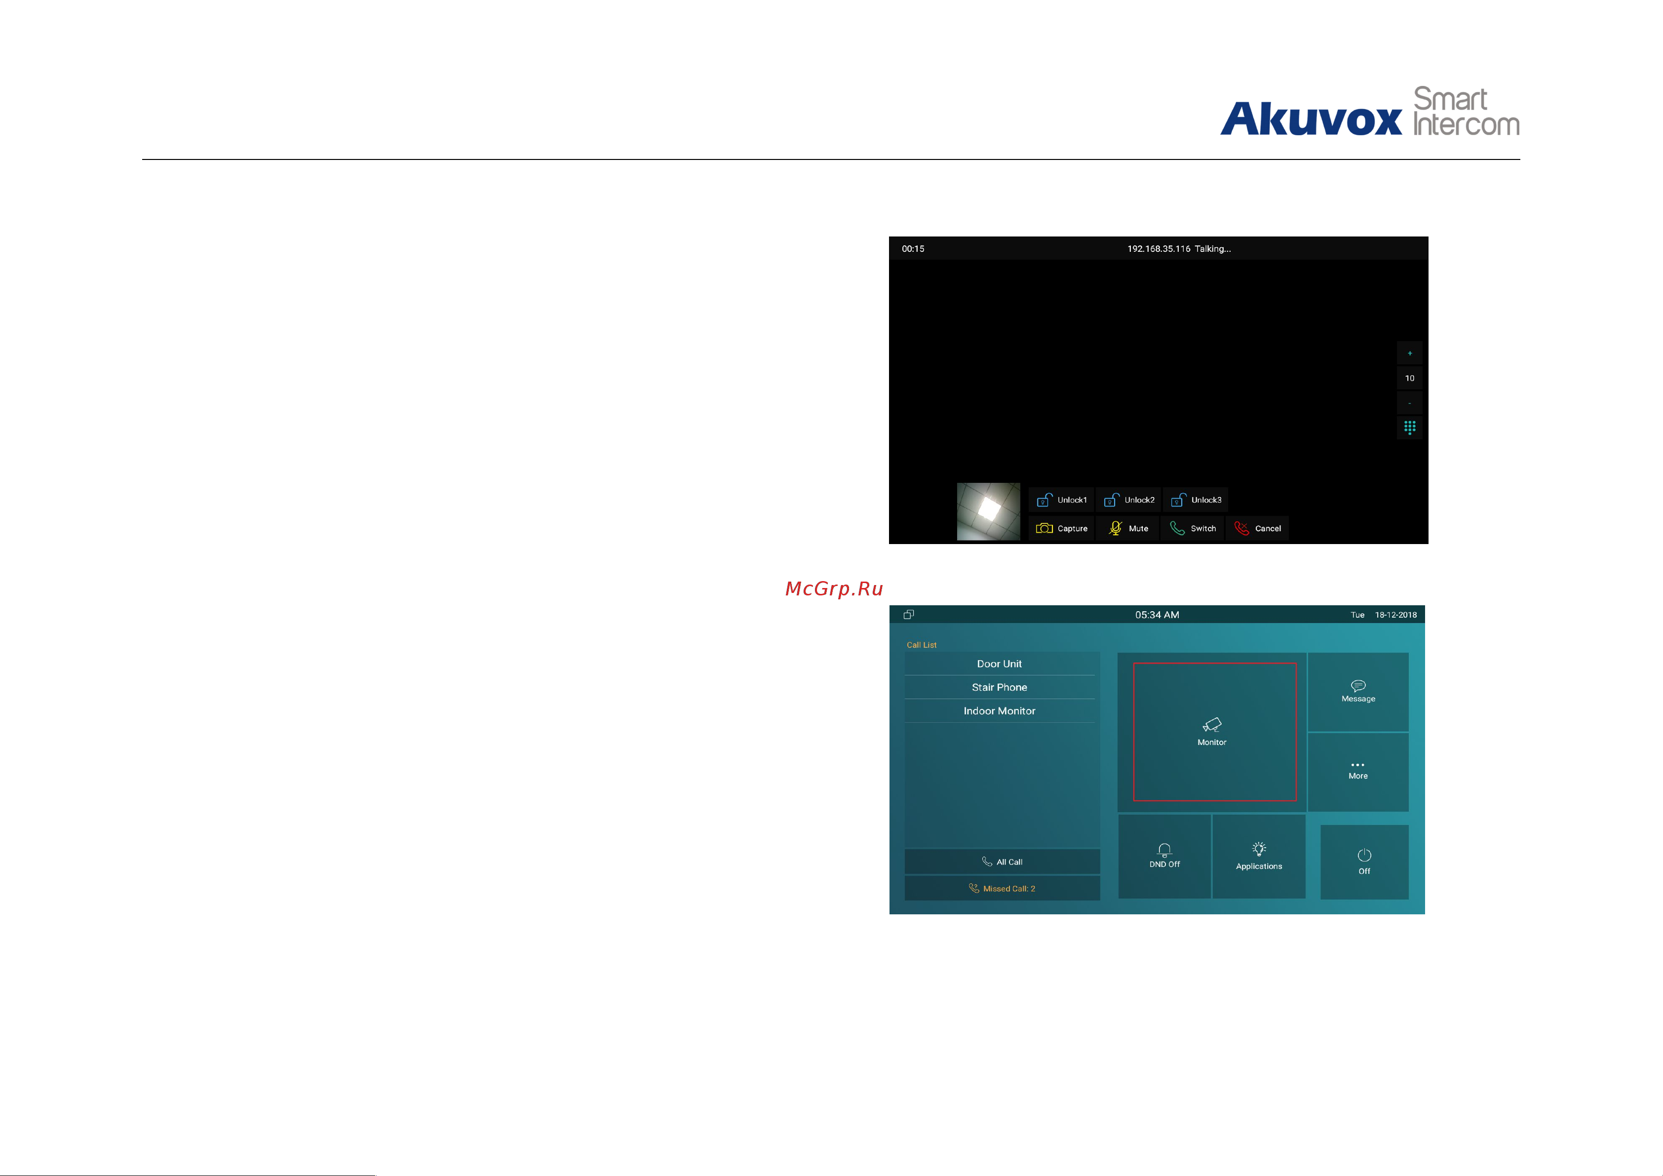Open the dial keypad icon
The height and width of the screenshot is (1176, 1663).
[x=1409, y=428]
